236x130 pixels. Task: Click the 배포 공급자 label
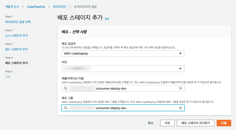click(x=69, y=44)
